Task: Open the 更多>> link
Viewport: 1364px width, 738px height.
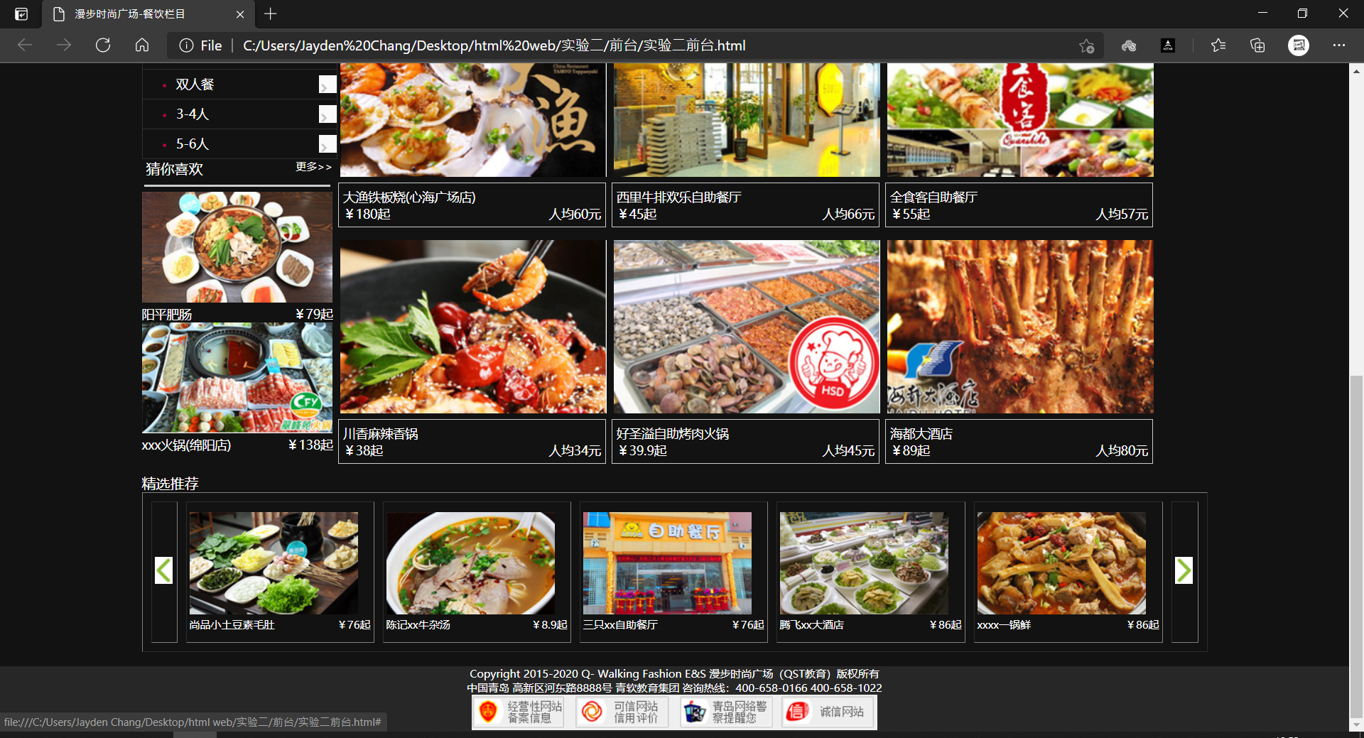Action: tap(313, 167)
